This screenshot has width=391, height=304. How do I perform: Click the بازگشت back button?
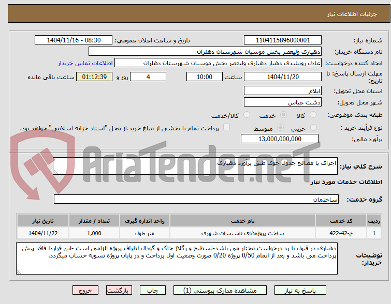119,291
